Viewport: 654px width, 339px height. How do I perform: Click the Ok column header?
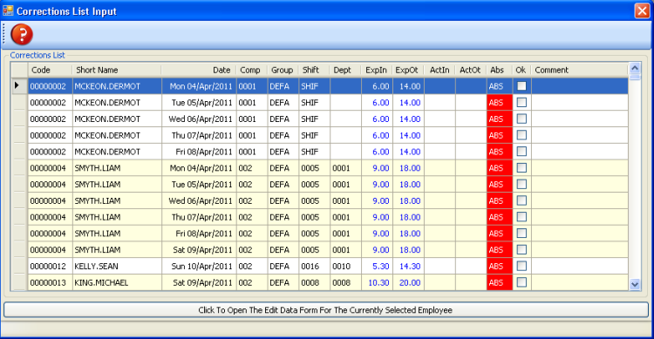(521, 70)
